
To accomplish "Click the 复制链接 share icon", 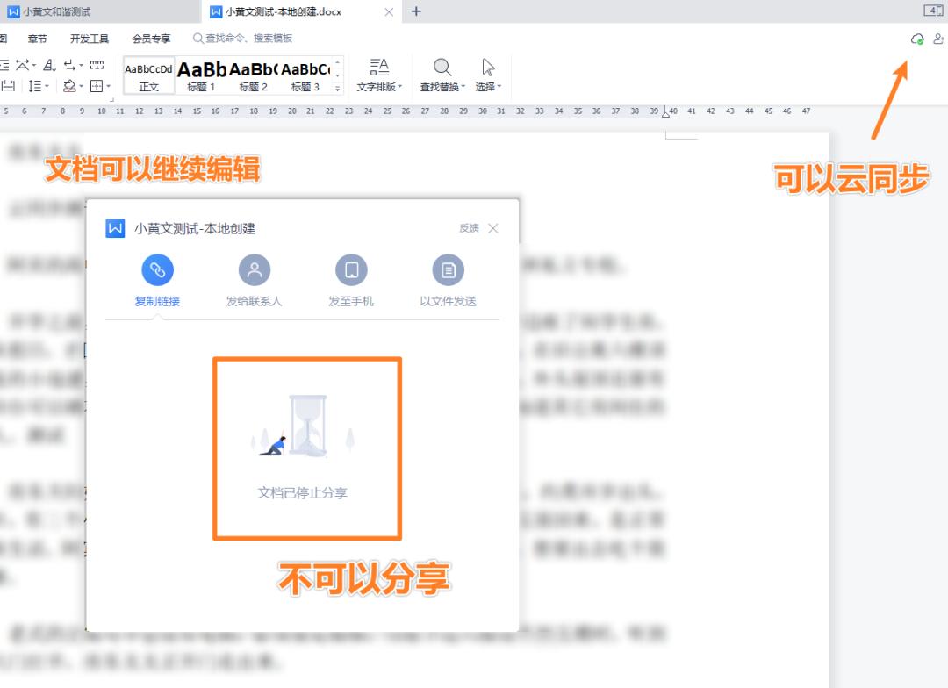I will coord(157,269).
